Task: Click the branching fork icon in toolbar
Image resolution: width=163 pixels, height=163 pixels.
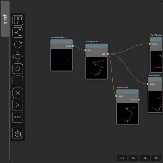Action: [18, 32]
